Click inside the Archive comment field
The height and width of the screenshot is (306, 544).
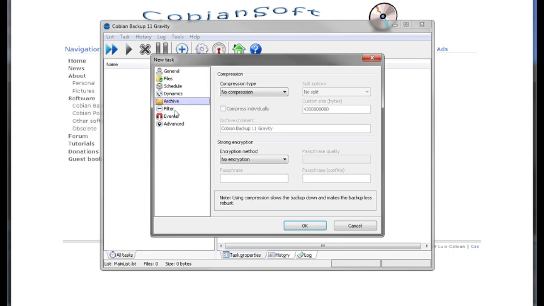295,128
